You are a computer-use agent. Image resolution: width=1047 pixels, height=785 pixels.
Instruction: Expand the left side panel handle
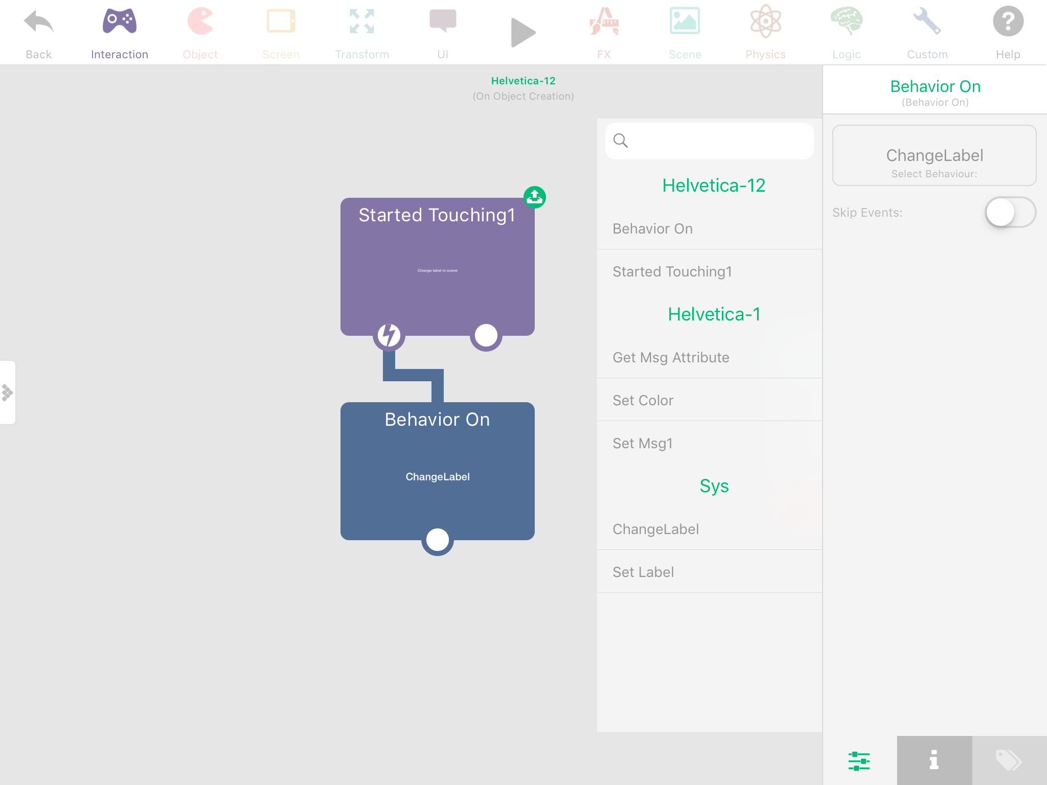pos(8,392)
